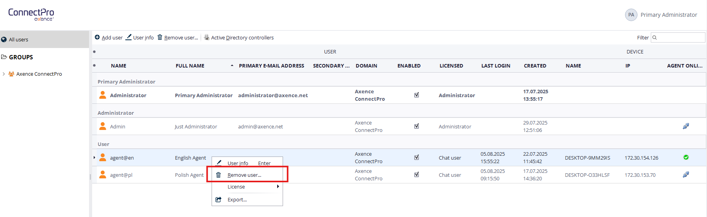This screenshot has height=217, width=707.
Task: Select Remove user... in context menu
Action: [244, 175]
